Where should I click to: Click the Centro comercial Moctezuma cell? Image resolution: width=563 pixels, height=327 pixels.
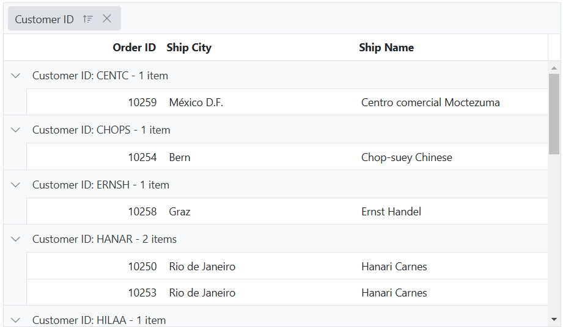(430, 102)
